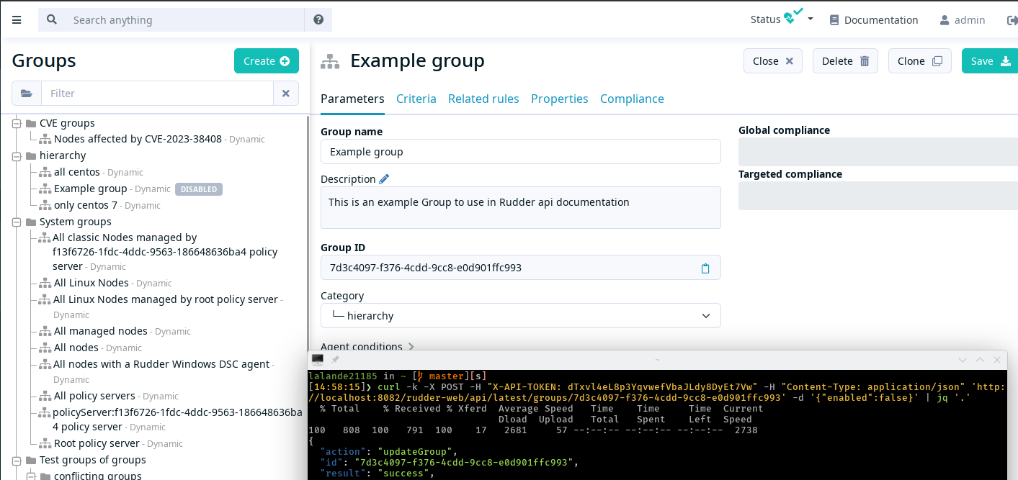1018x480 pixels.
Task: Open the search help question mark icon
Action: coord(318,20)
